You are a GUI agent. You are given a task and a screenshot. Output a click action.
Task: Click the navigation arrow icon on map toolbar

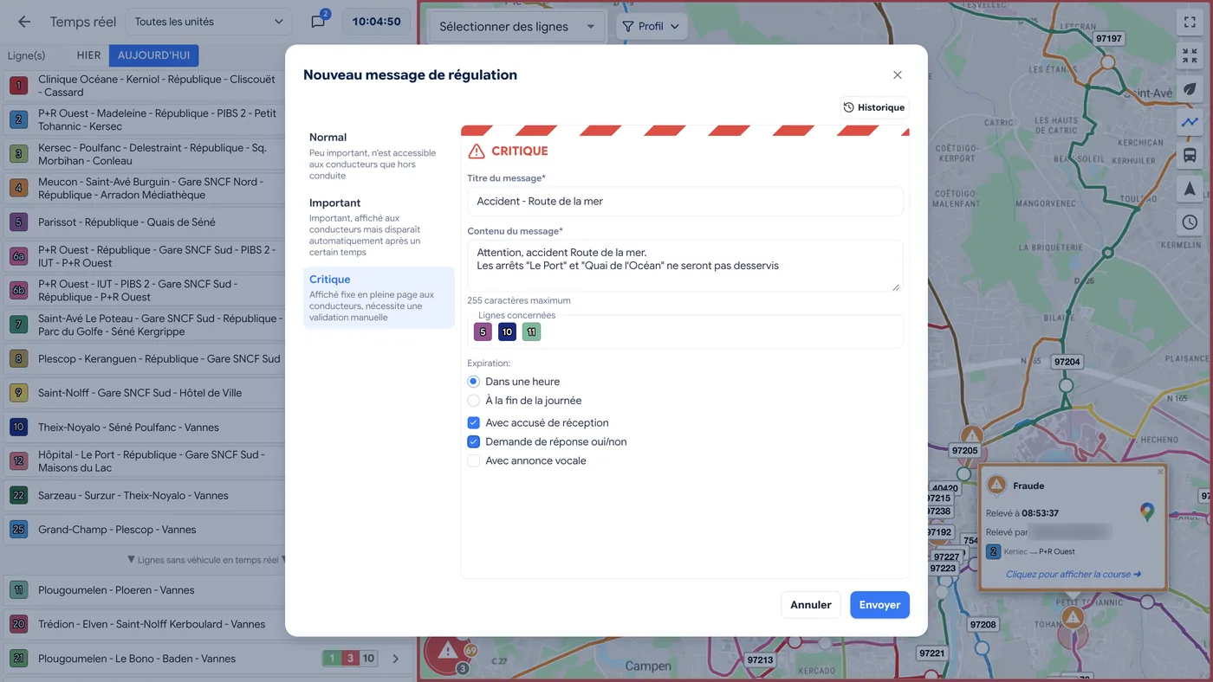click(x=1190, y=189)
